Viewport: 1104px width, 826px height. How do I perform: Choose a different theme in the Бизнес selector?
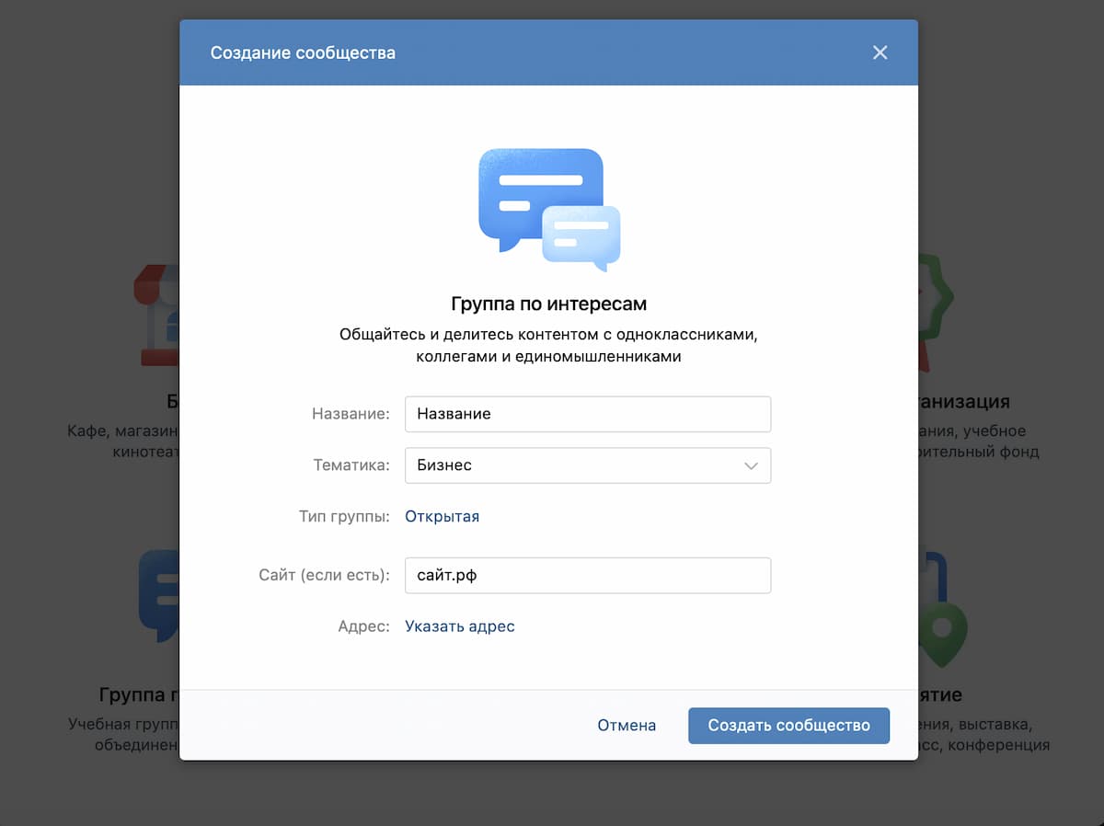click(588, 465)
